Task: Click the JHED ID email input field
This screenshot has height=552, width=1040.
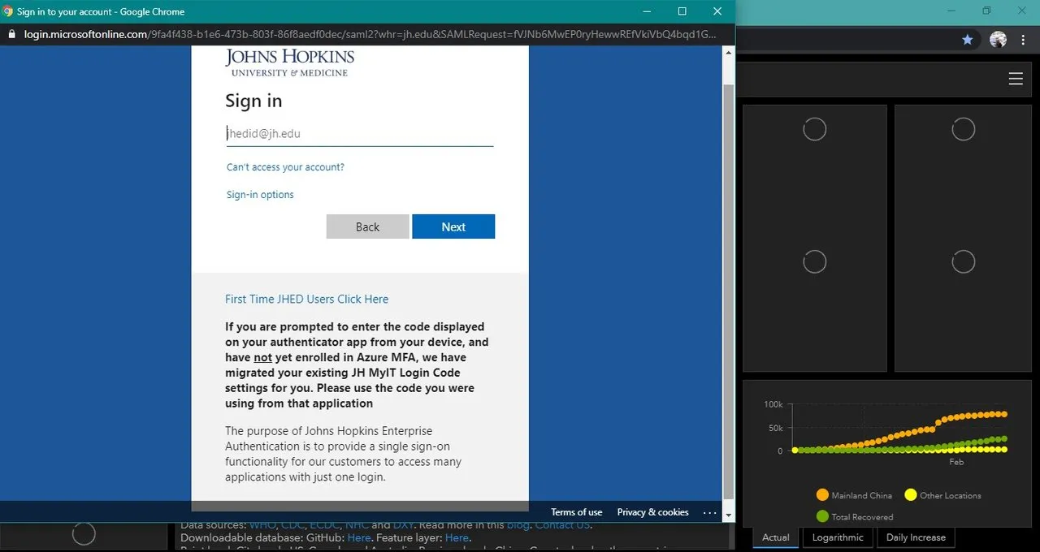Action: point(359,134)
